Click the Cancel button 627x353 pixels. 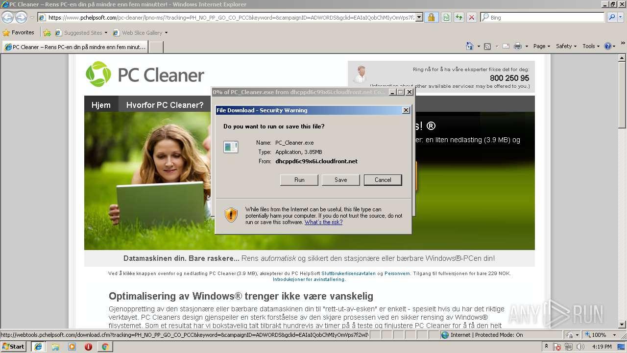point(383,180)
